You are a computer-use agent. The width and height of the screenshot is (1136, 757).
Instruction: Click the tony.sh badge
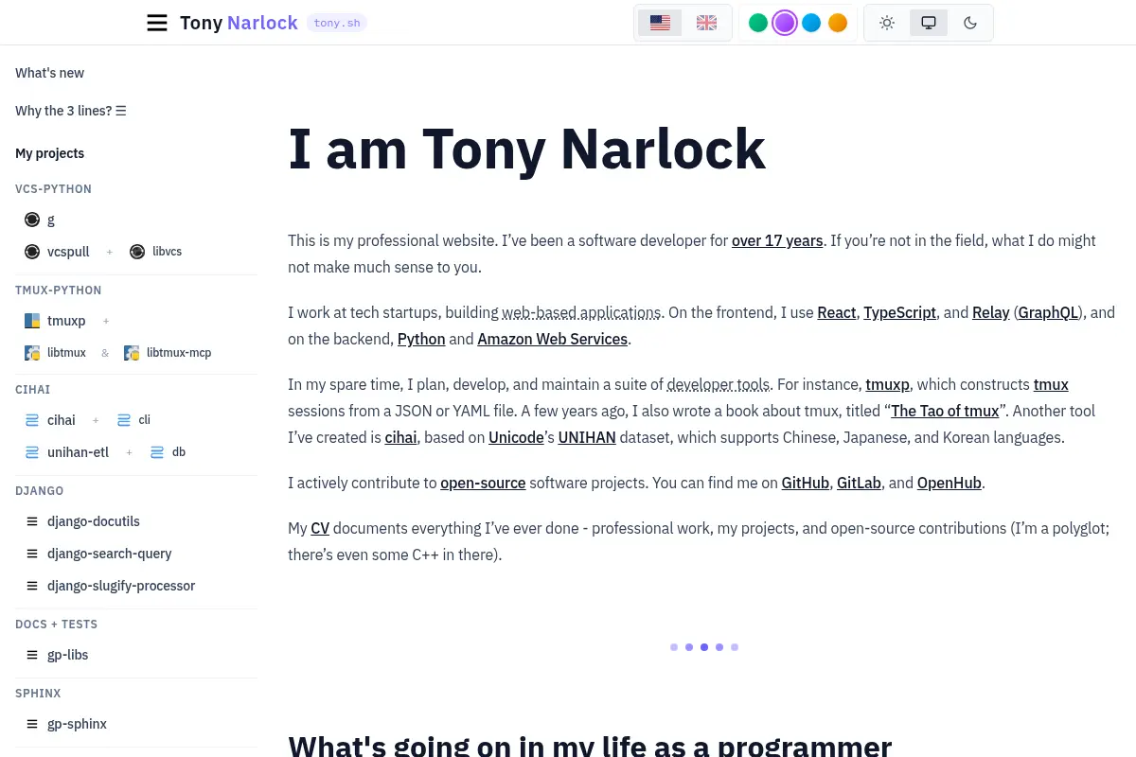pyautogui.click(x=337, y=23)
